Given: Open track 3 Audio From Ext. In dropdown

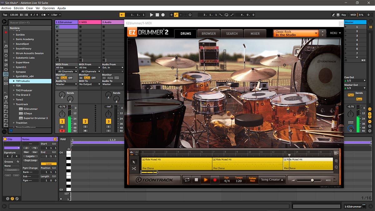Looking at the screenshot, I should [x=112, y=68].
